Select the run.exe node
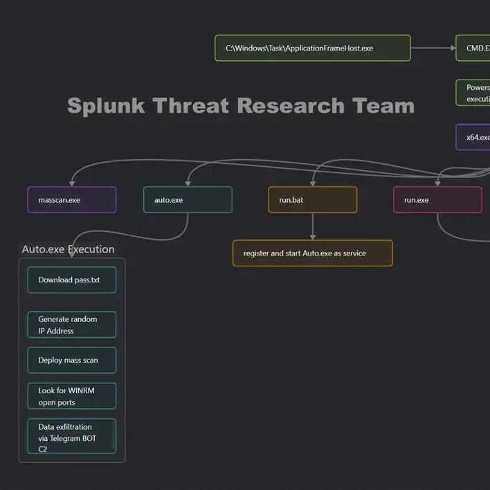The image size is (490, 490). coord(437,200)
